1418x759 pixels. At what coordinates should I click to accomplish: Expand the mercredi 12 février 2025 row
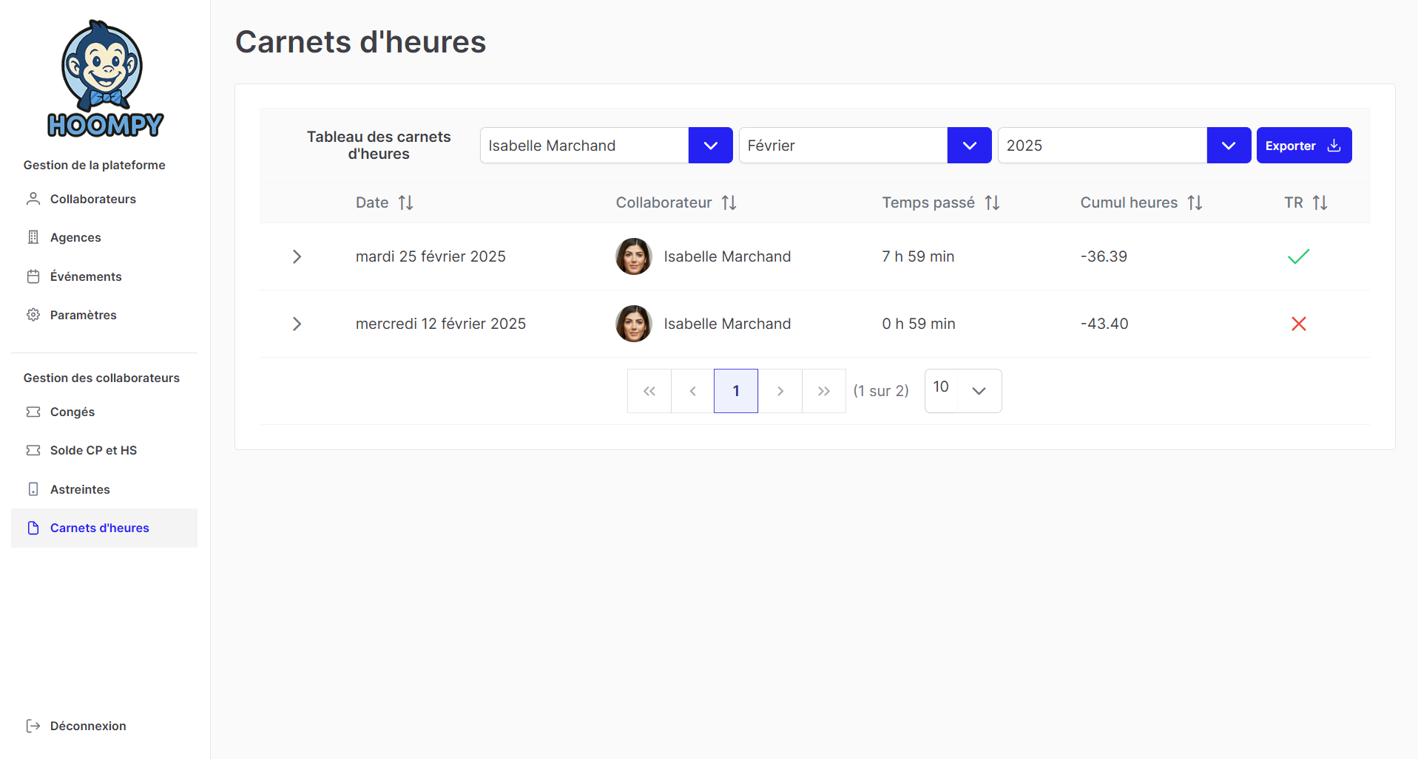point(297,324)
